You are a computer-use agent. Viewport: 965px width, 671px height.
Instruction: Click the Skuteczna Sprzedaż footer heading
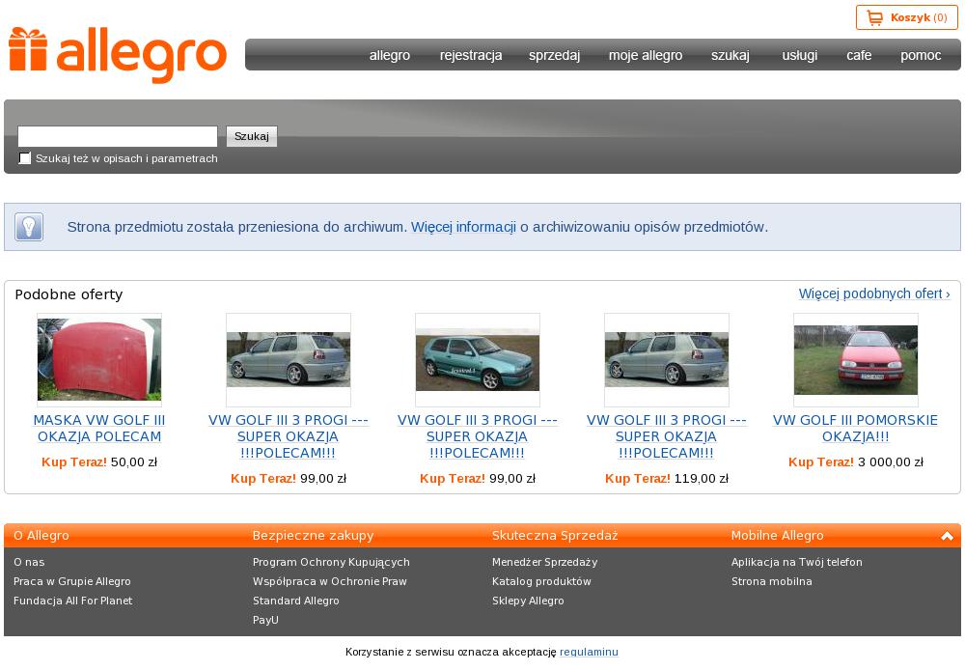tap(555, 536)
